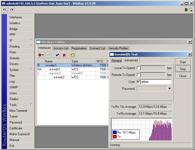Stop the bandwidth test
The image size is (195, 150).
pyautogui.click(x=183, y=69)
